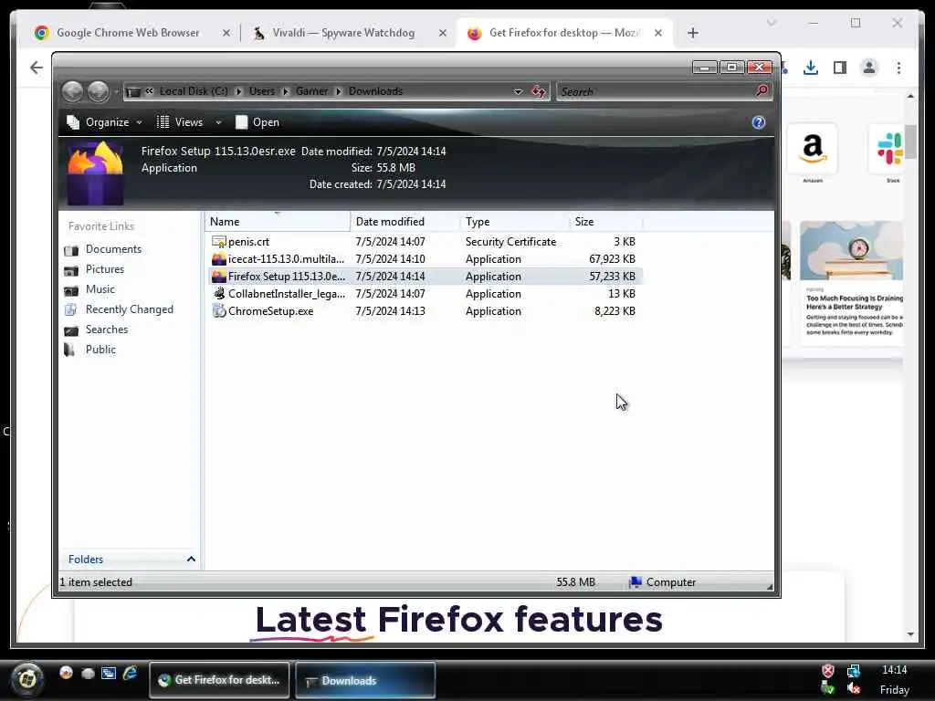Sort by Date modified column header
This screenshot has height=701, width=935.
[x=405, y=221]
